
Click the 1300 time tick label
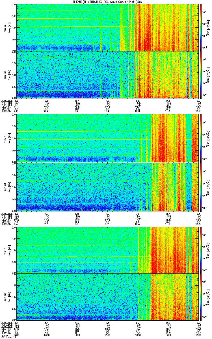pyautogui.click(x=47, y=335)
